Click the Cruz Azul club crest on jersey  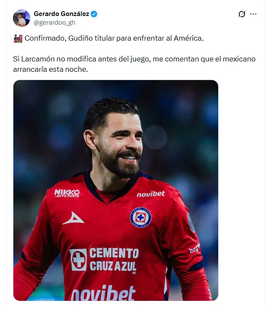[141, 217]
